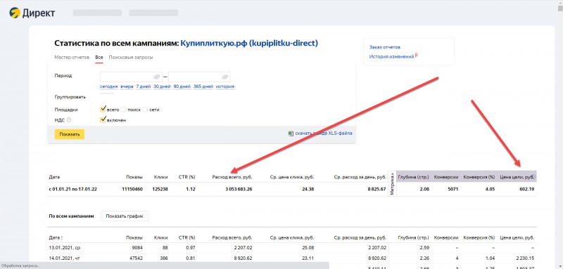563x269 pixels.
Task: Switch to Поисковые запросы tab
Action: point(131,58)
